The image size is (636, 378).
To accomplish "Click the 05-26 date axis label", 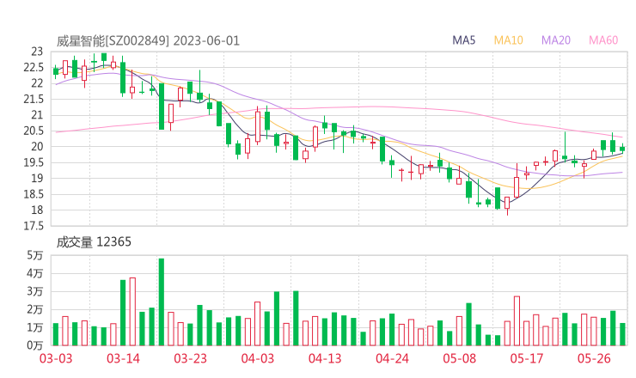I will (594, 358).
